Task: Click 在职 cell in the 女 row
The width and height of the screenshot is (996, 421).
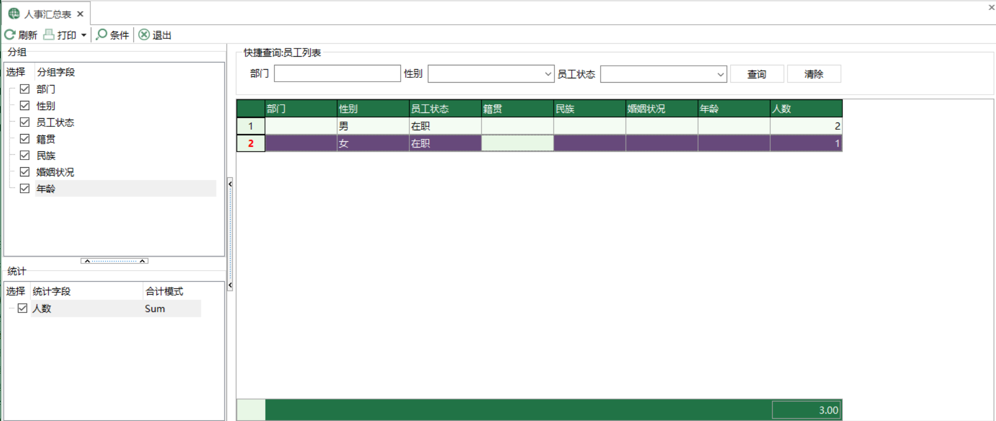Action: (x=446, y=143)
